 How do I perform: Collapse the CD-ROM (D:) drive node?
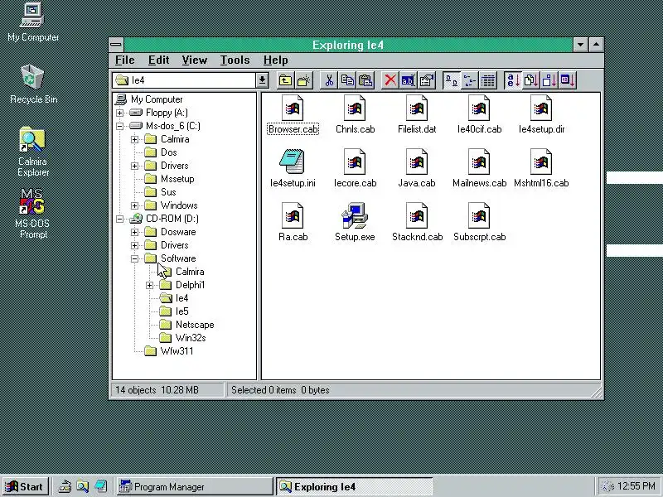point(119,219)
